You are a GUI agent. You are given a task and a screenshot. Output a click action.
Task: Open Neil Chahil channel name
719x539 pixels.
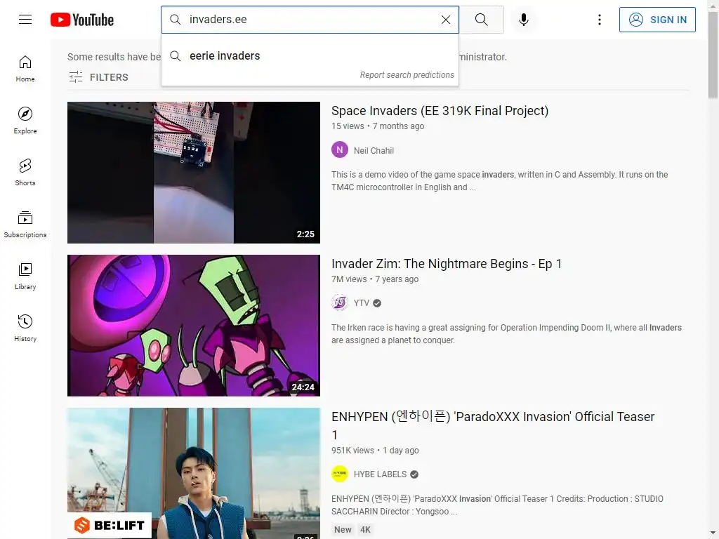tap(374, 151)
